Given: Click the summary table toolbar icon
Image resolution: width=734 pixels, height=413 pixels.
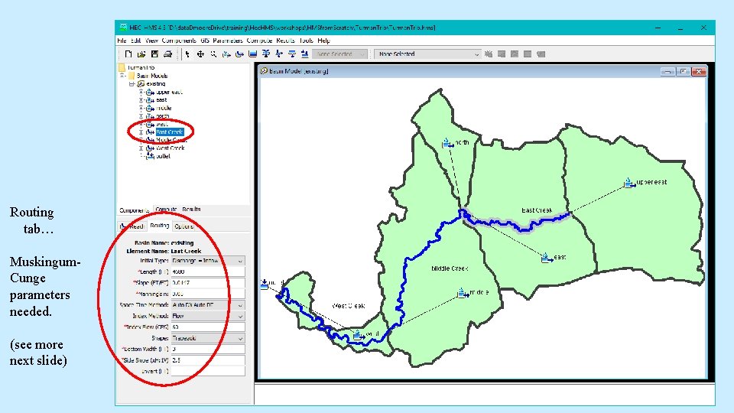Looking at the screenshot, I should [528, 54].
